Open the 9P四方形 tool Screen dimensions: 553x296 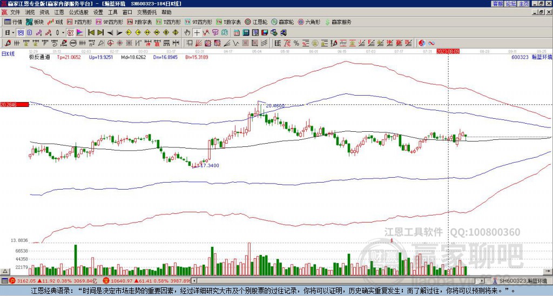(109, 22)
